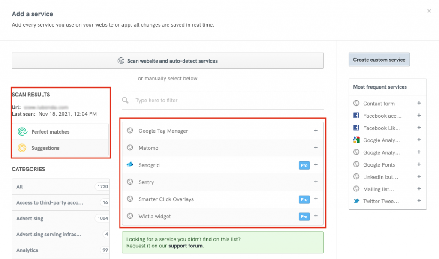Open the support forum link
The height and width of the screenshot is (259, 439).
[x=186, y=246]
